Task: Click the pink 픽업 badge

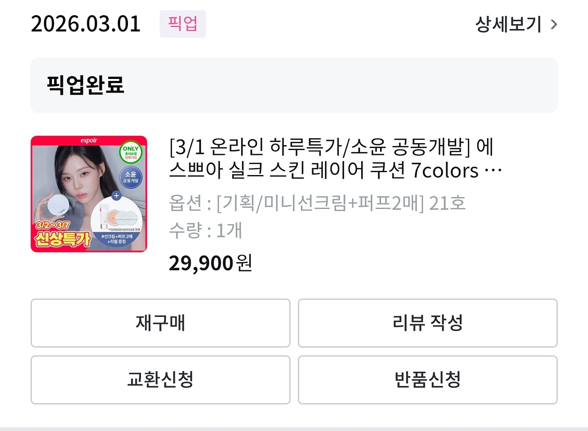Action: click(183, 24)
